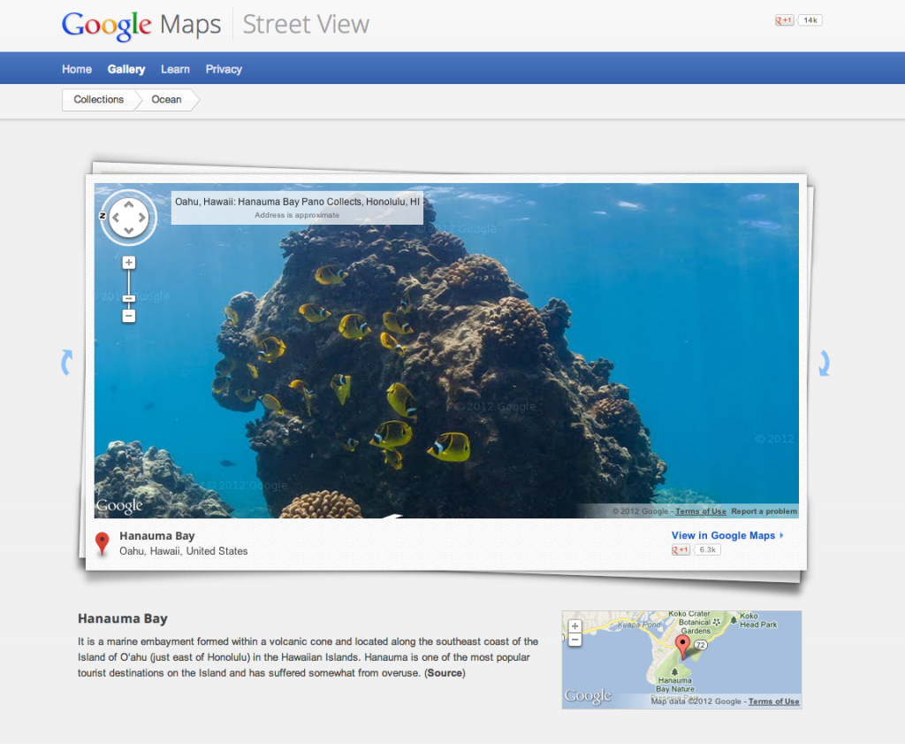Zoom out the small Hanauma Bay map
The image size is (905, 744).
click(574, 640)
